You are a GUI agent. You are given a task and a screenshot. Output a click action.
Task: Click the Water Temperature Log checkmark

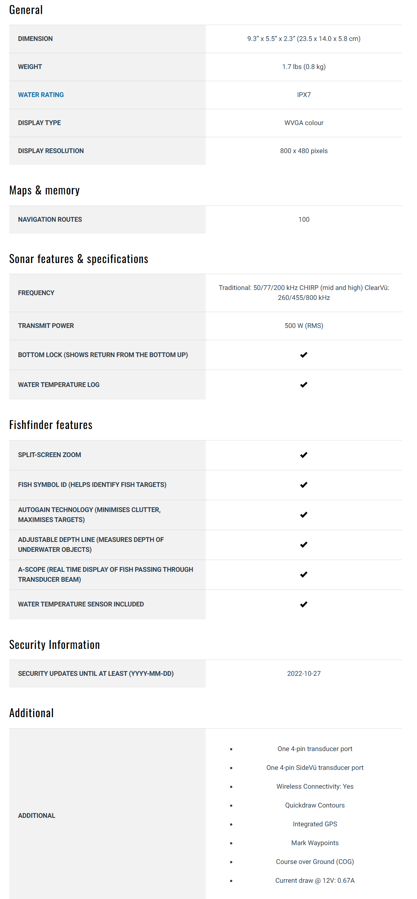(x=303, y=385)
